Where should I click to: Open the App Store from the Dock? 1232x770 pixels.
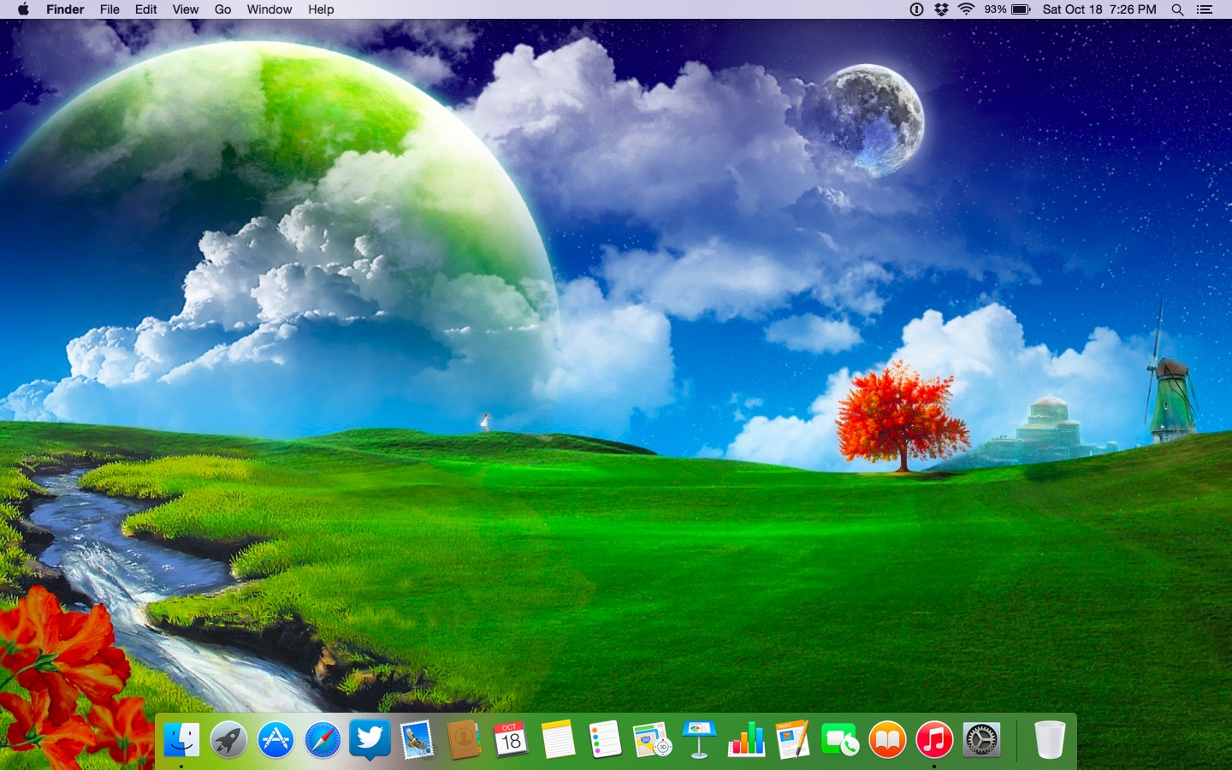275,740
